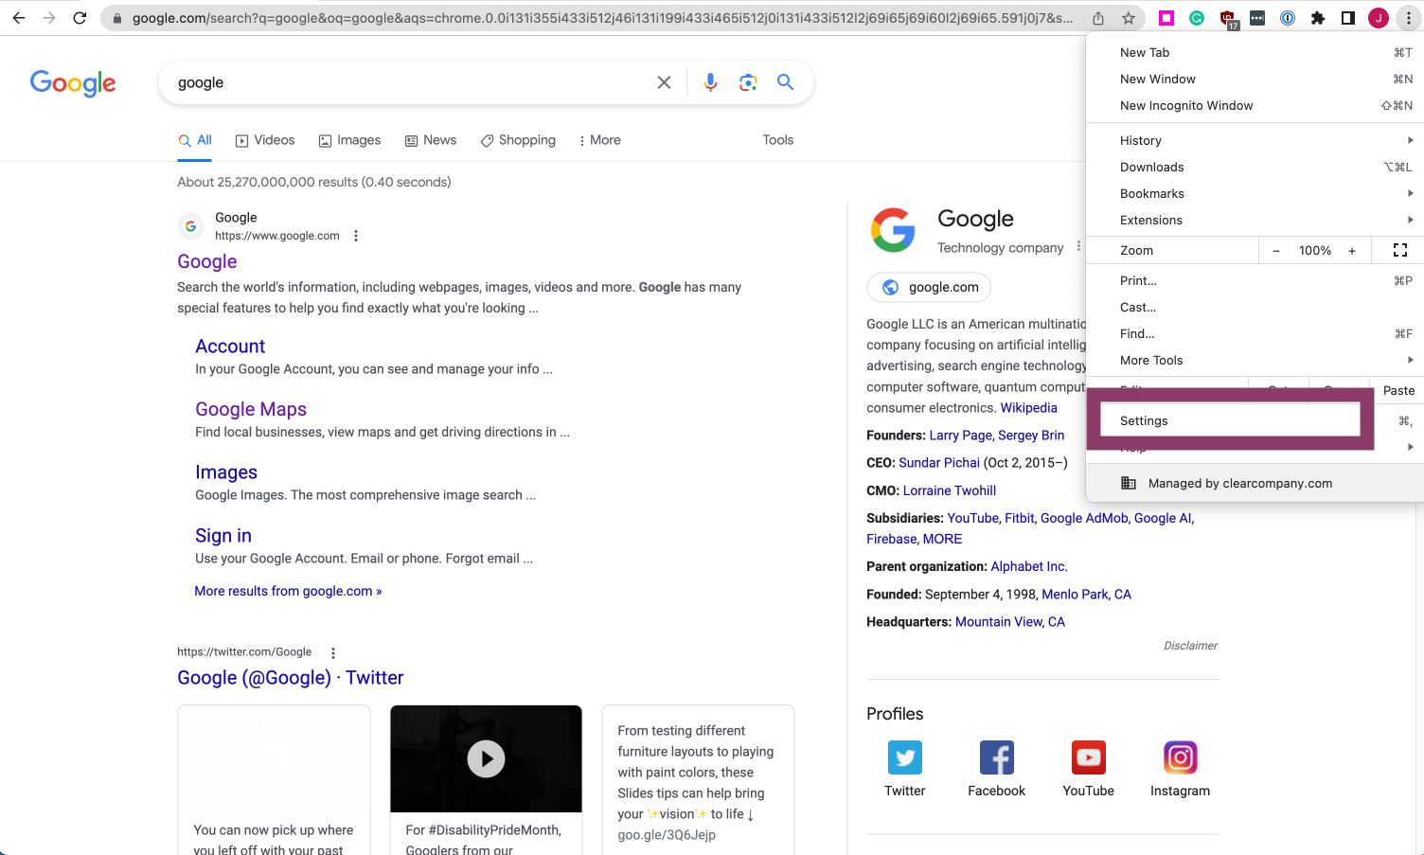This screenshot has width=1424, height=855.
Task: Click Managed by clearcompany.com entry
Action: click(x=1255, y=483)
